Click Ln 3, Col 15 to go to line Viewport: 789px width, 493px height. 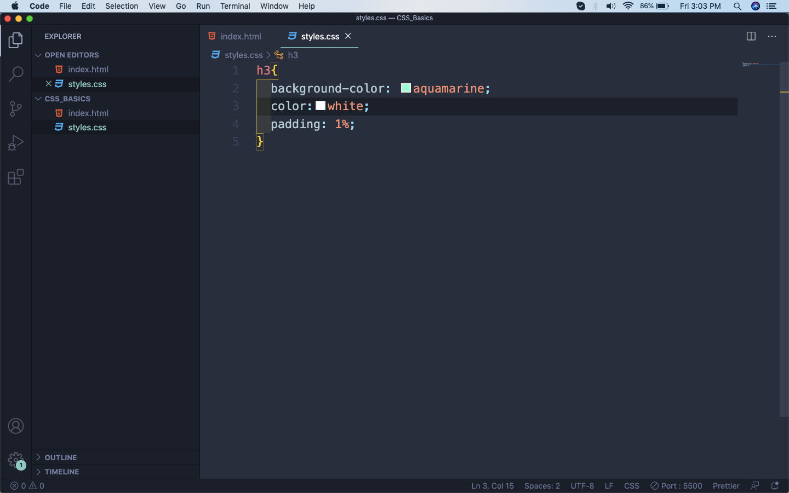pos(493,486)
